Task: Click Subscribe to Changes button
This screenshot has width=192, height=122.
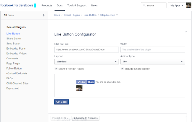Action: (85, 118)
